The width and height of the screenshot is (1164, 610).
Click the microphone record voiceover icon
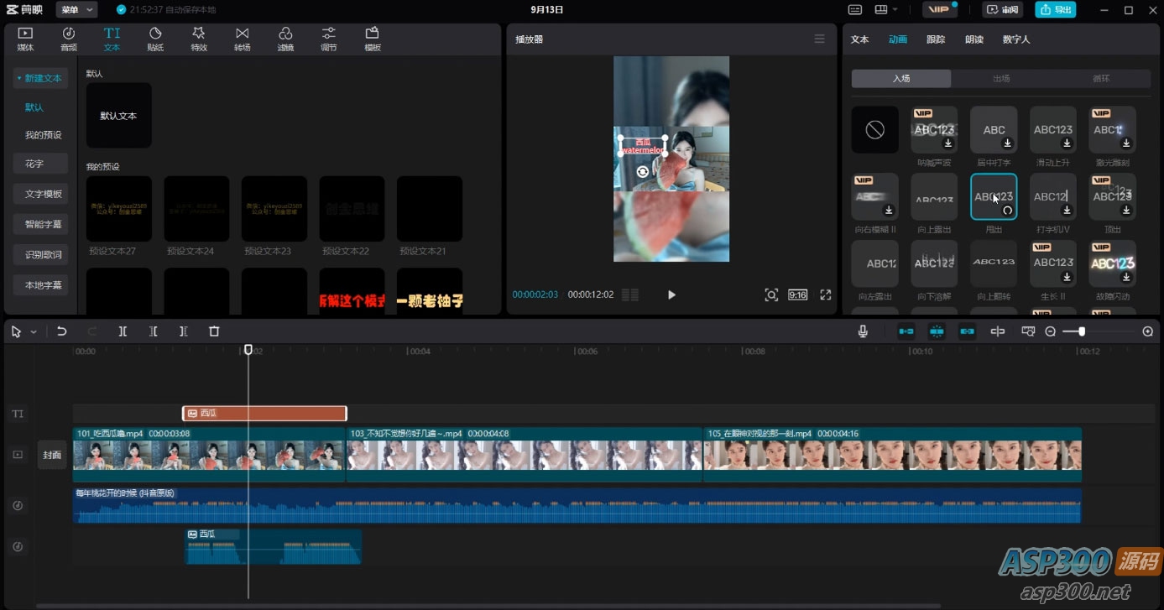click(x=863, y=331)
